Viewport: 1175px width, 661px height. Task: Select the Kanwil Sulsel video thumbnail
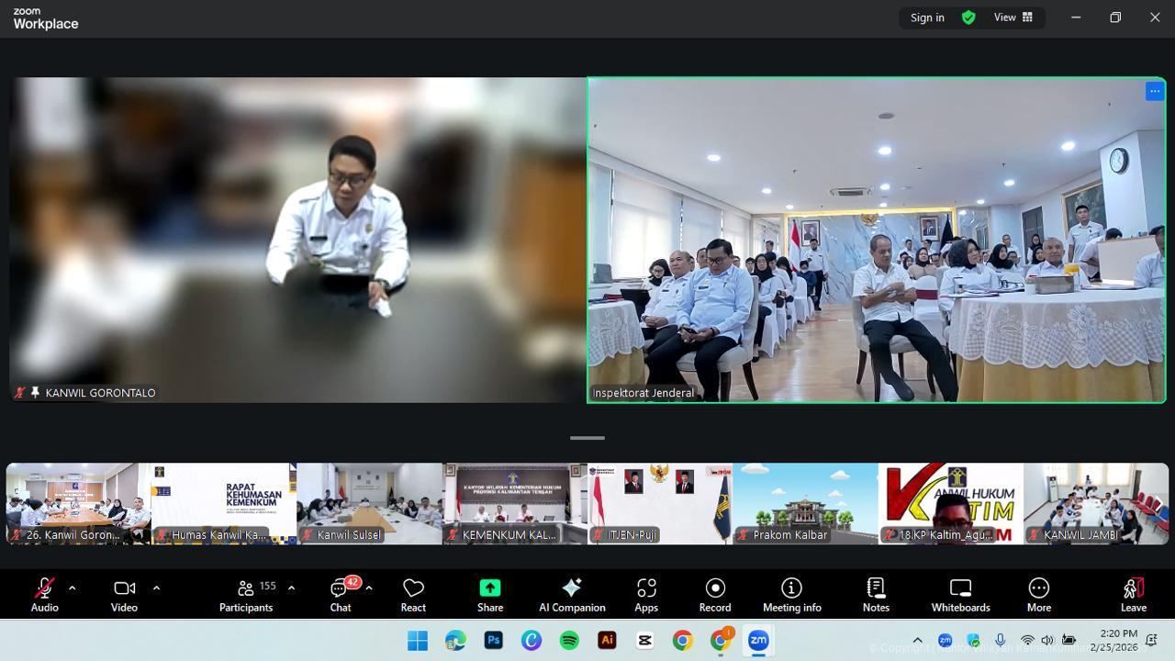(x=369, y=503)
